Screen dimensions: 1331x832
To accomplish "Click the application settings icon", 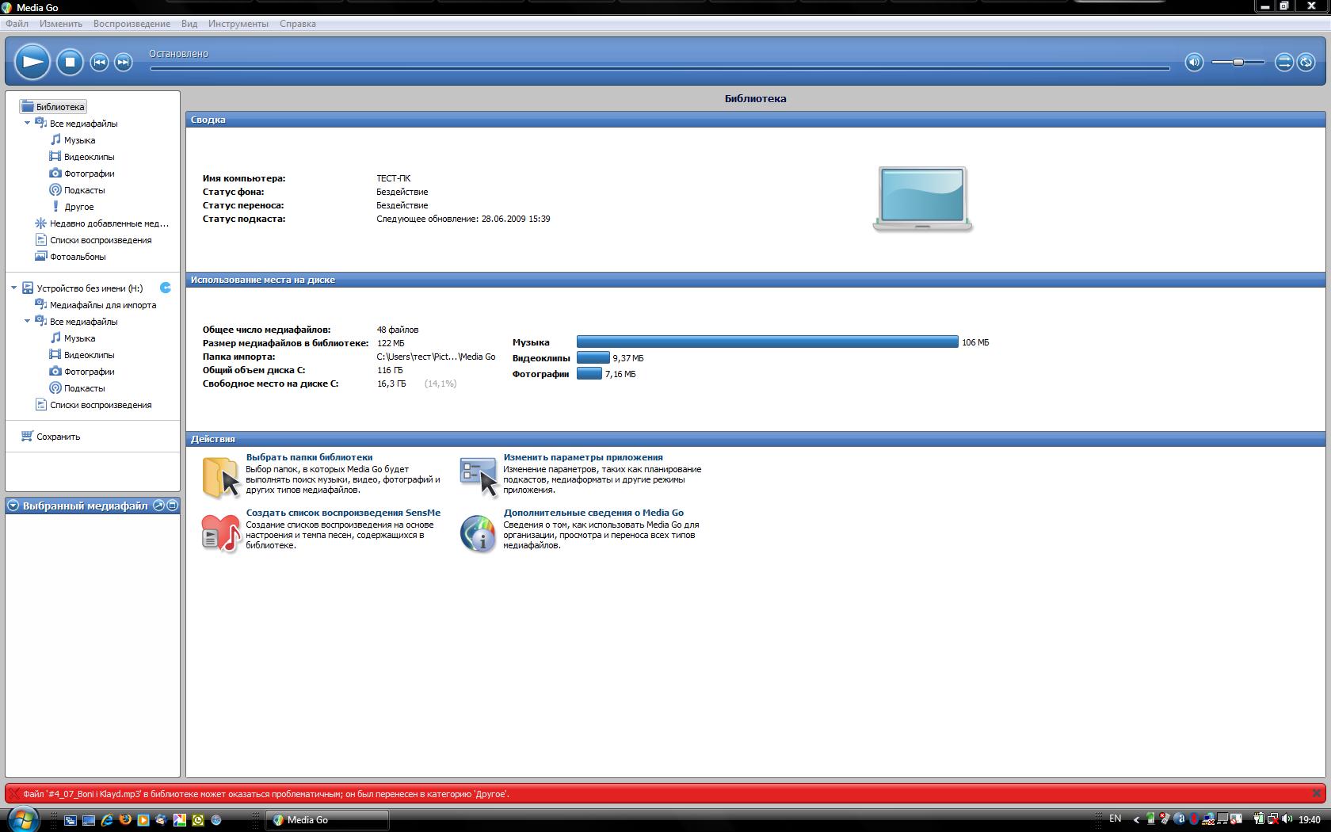I will point(479,477).
